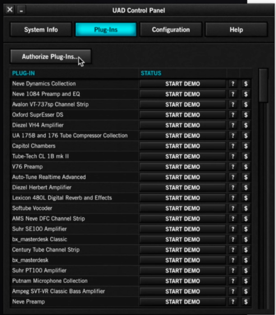
Task: Minimize the UAD Control Panel window
Action: [x=21, y=10]
